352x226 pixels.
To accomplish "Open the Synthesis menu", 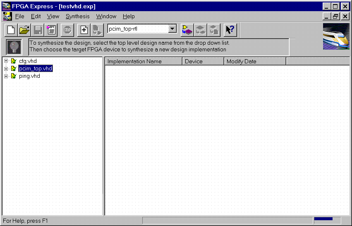I will point(77,17).
